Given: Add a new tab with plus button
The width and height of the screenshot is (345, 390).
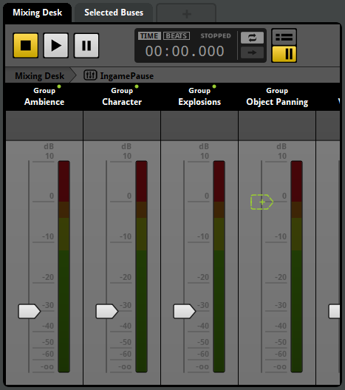Looking at the screenshot, I should coord(186,13).
